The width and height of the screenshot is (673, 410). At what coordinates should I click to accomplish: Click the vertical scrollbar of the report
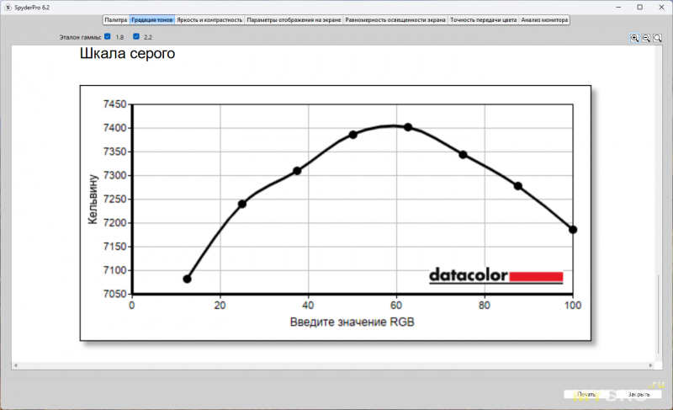pos(659,311)
